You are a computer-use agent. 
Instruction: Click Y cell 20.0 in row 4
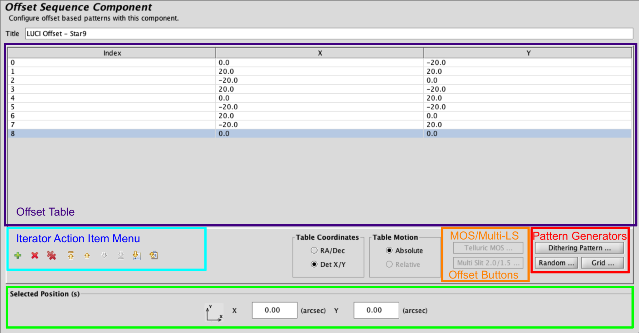pos(528,98)
